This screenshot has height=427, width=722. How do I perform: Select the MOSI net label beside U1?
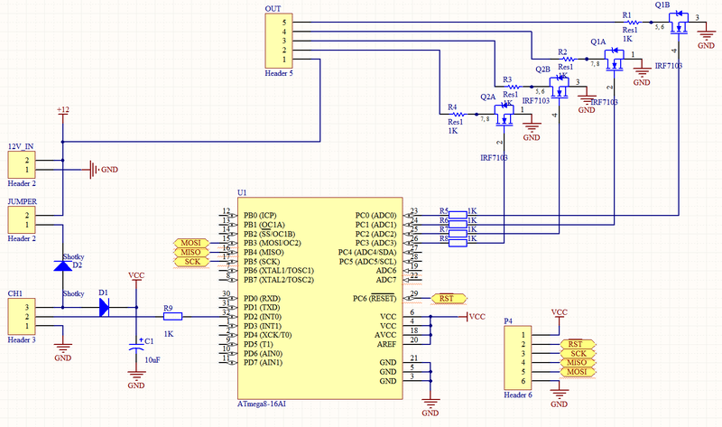(191, 243)
